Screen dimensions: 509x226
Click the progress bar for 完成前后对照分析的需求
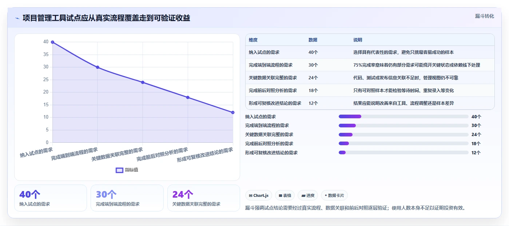click(403, 143)
